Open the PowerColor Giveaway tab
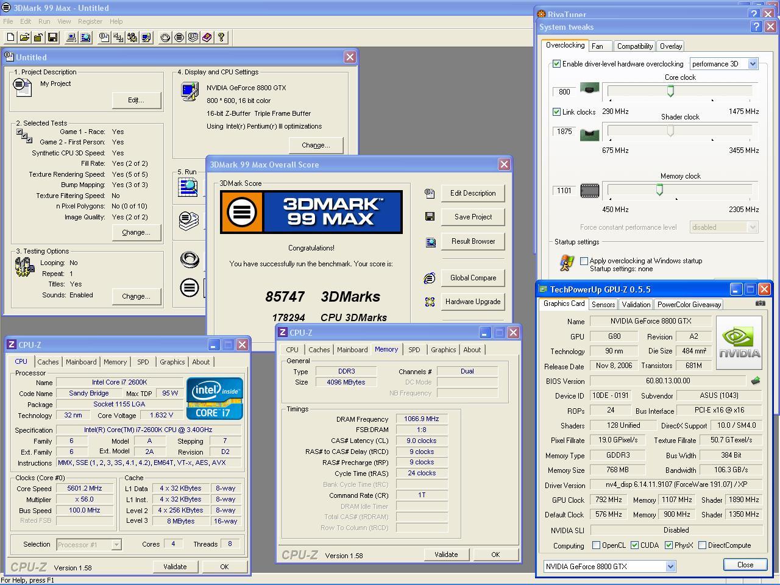 pos(689,305)
